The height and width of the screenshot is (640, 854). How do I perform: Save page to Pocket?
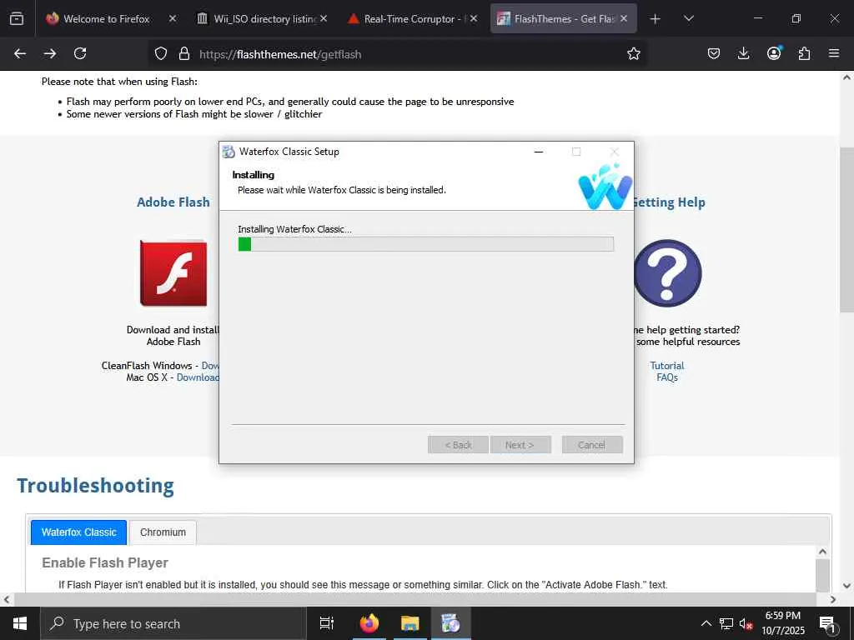point(714,53)
